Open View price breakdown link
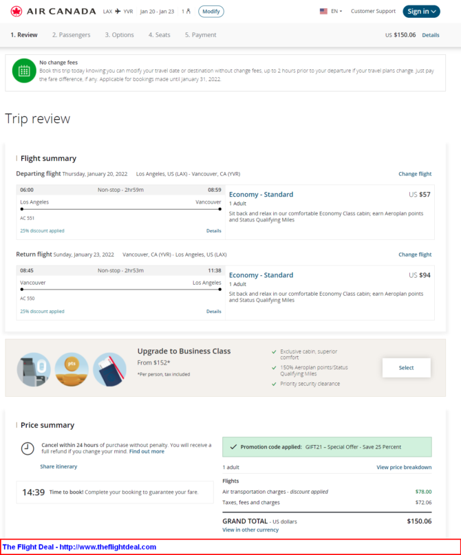Viewport: 461px width, 555px height. [x=404, y=467]
